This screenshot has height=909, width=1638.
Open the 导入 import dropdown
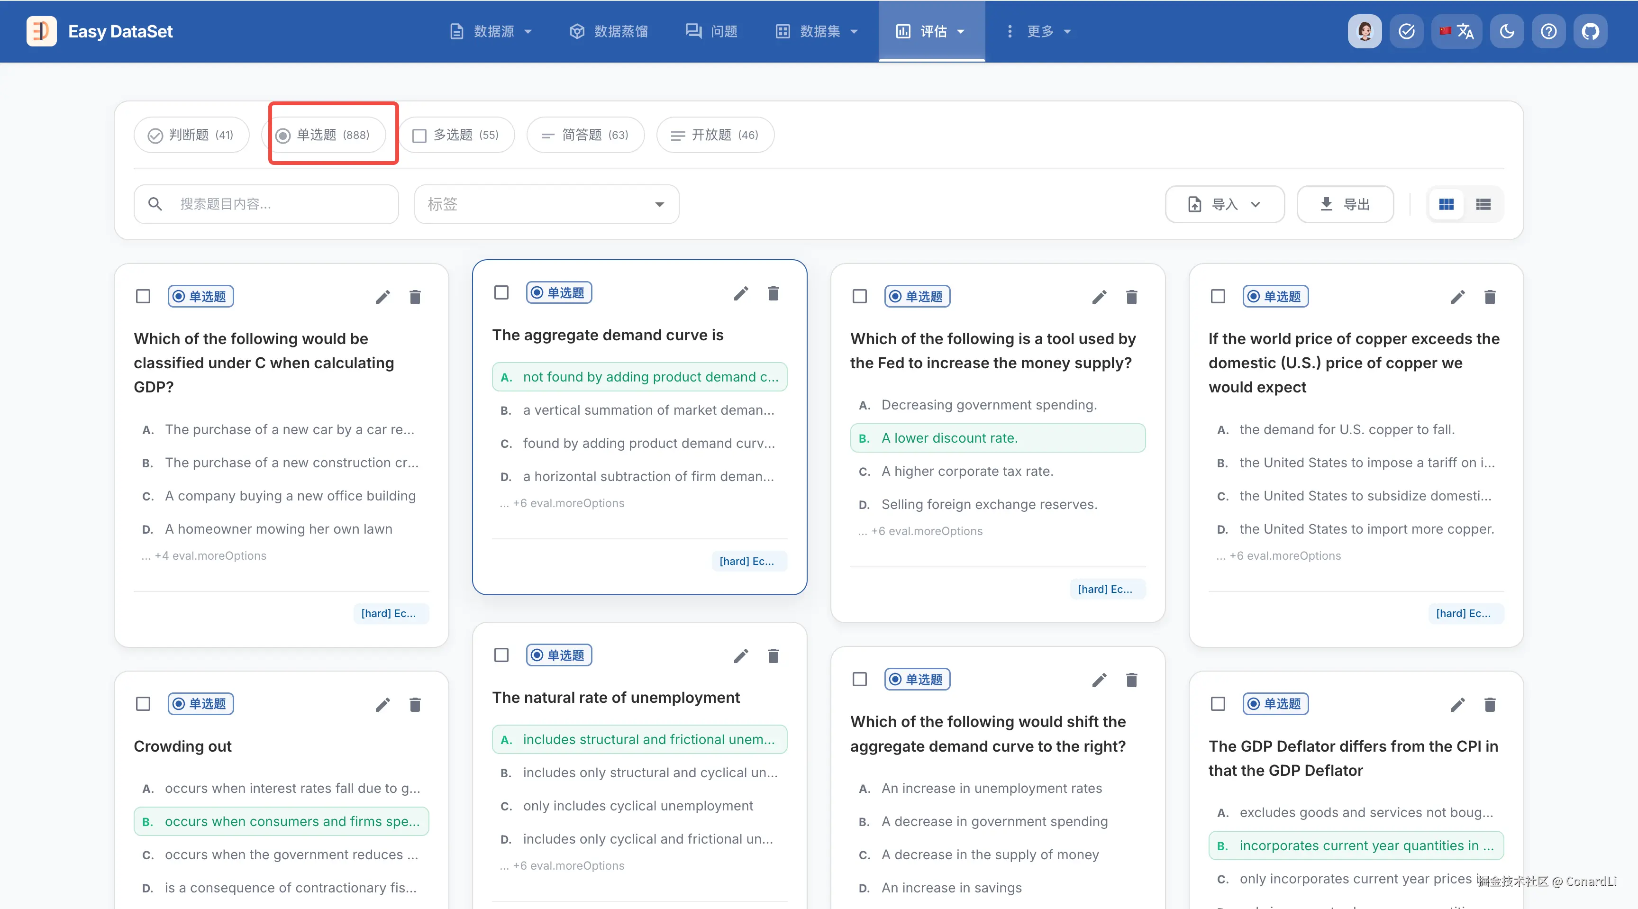click(1224, 204)
